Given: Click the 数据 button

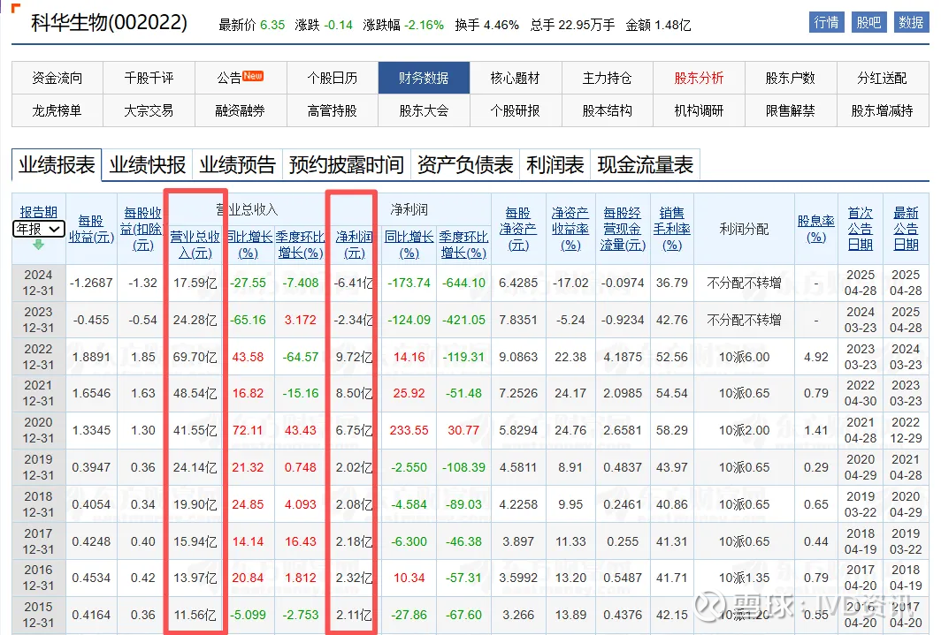Looking at the screenshot, I should [x=911, y=22].
